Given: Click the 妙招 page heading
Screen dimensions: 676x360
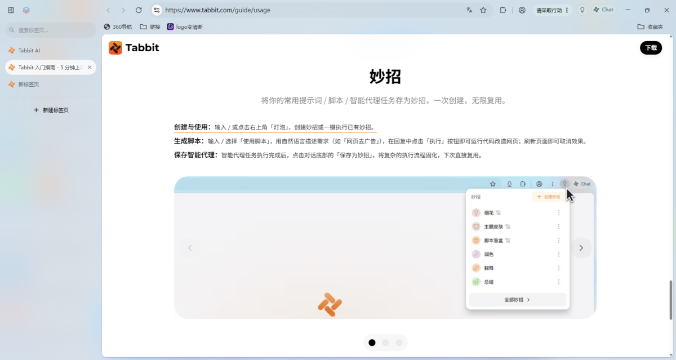Looking at the screenshot, I should (385, 77).
